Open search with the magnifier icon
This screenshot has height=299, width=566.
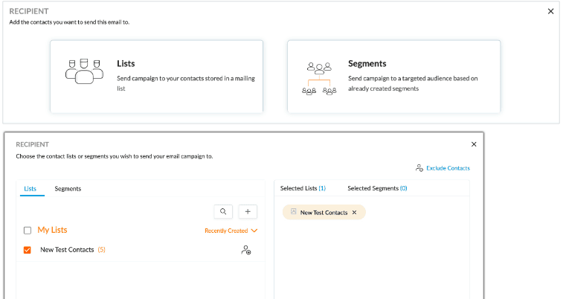tap(224, 212)
